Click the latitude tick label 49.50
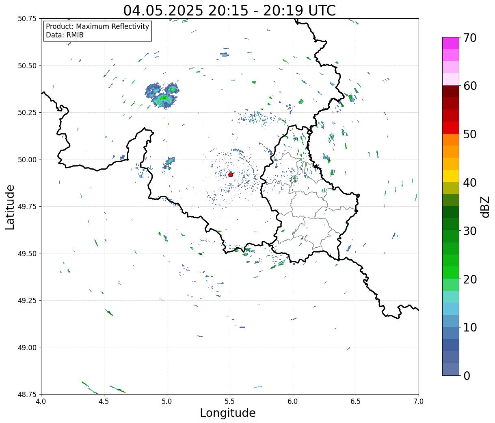The width and height of the screenshot is (495, 423). click(27, 253)
